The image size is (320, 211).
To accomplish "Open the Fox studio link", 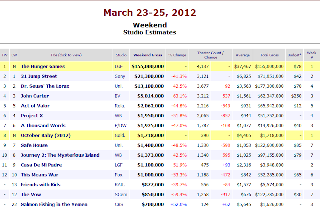I will click(119, 175).
